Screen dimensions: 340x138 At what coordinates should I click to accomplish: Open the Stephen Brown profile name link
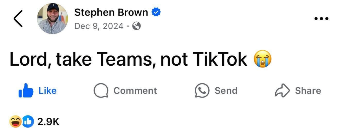(111, 12)
